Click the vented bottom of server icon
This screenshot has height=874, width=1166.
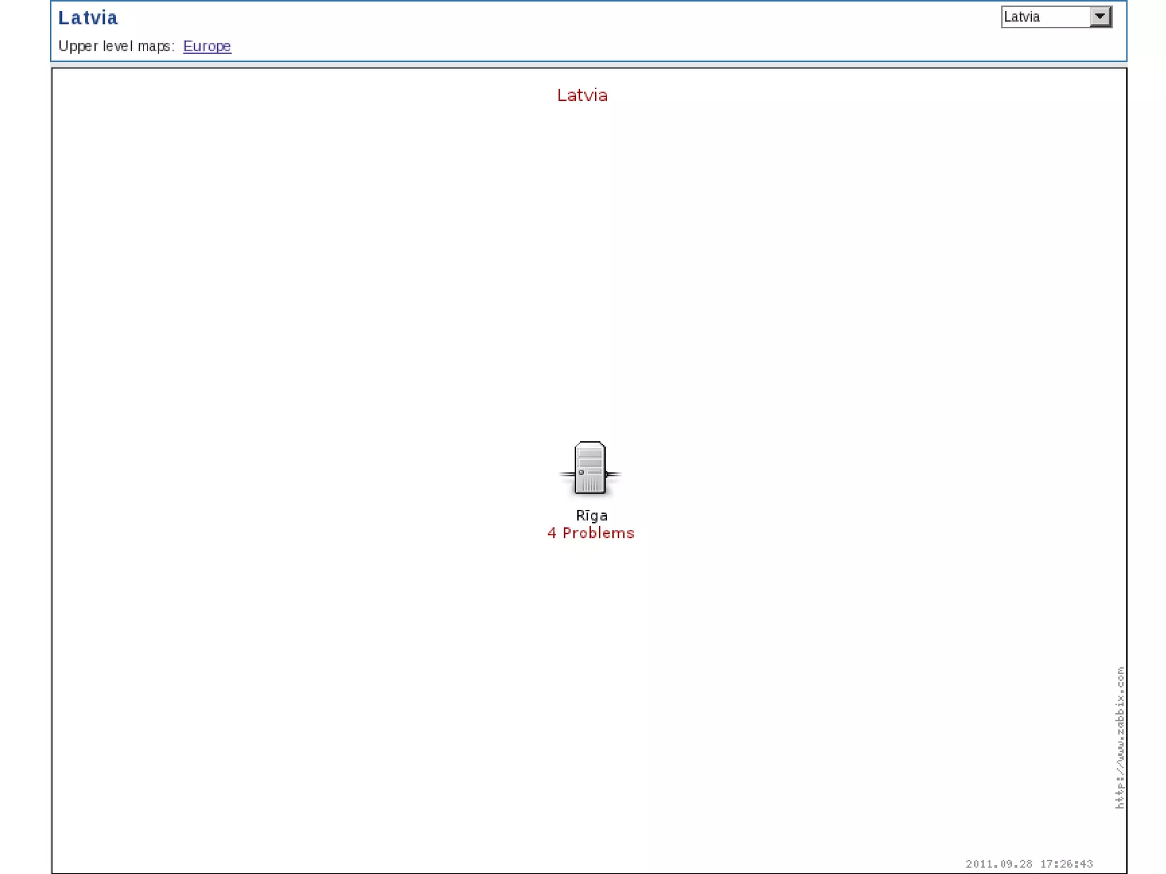(590, 486)
